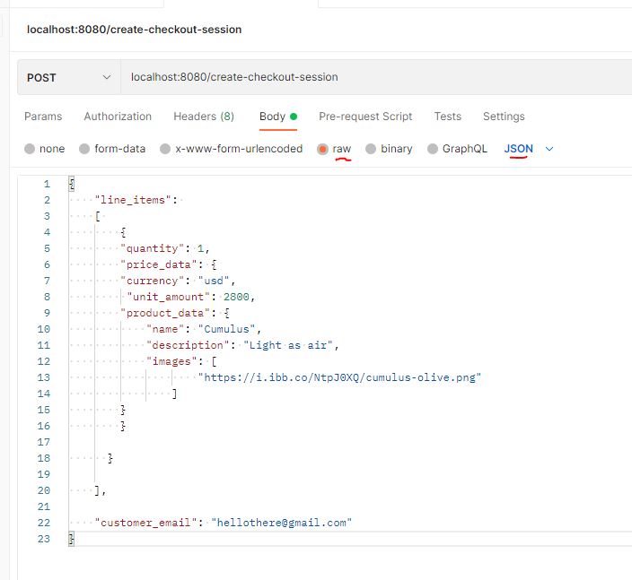Image resolution: width=632 pixels, height=580 pixels.
Task: Open the POST method dropdown
Action: click(x=68, y=77)
